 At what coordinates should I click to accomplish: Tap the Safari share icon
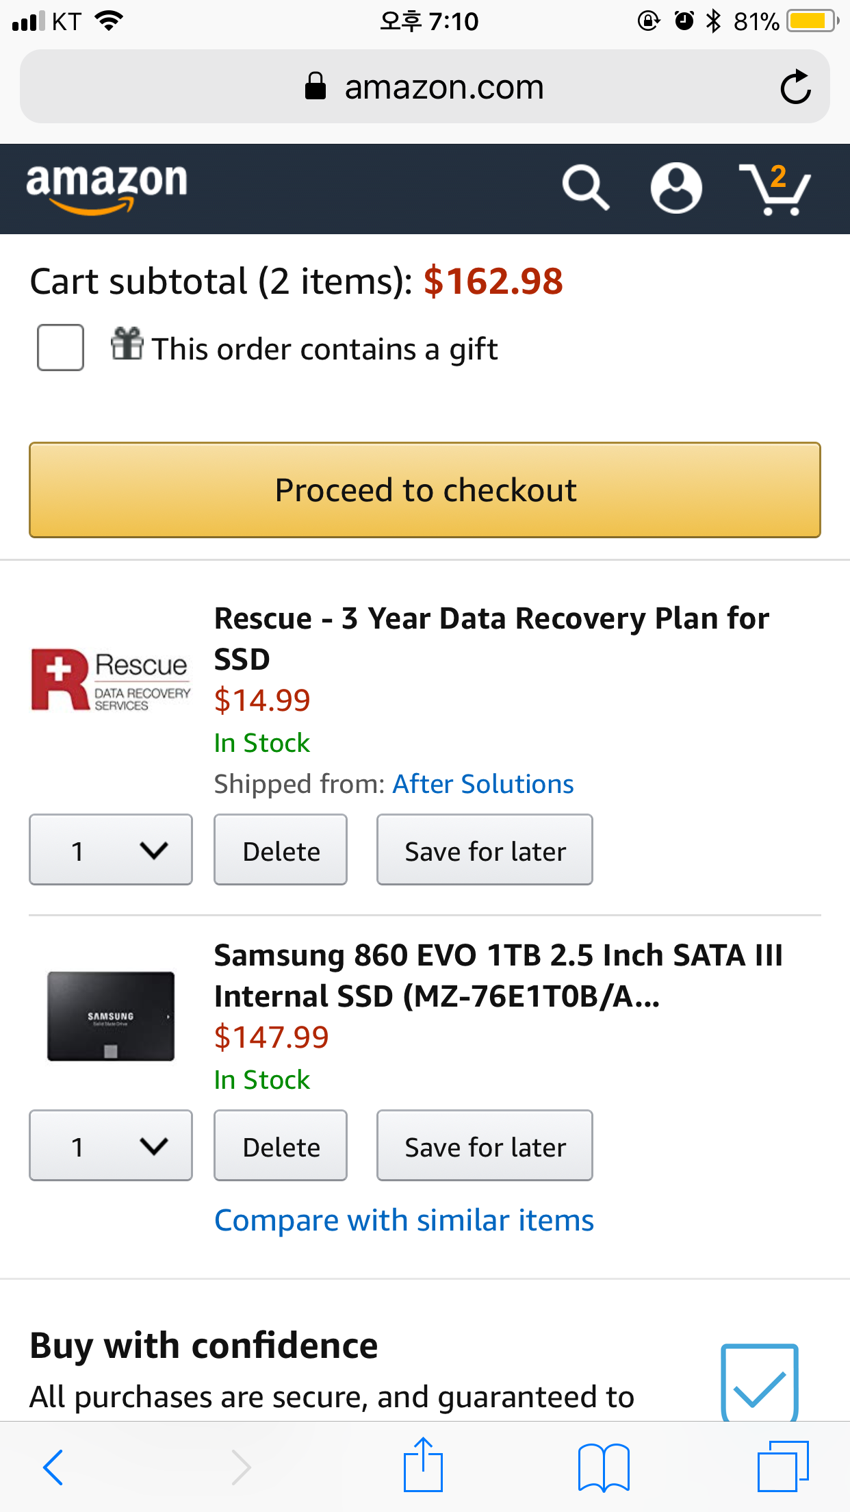pos(423,1465)
